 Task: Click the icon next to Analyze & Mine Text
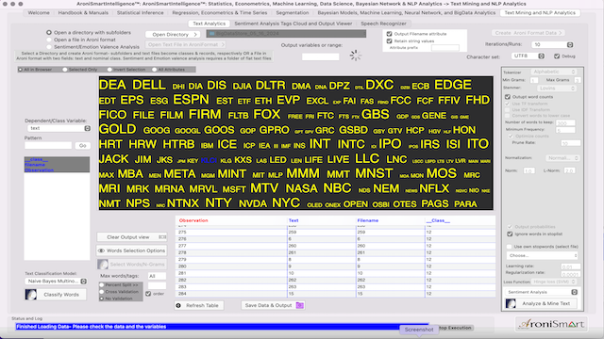click(x=511, y=303)
